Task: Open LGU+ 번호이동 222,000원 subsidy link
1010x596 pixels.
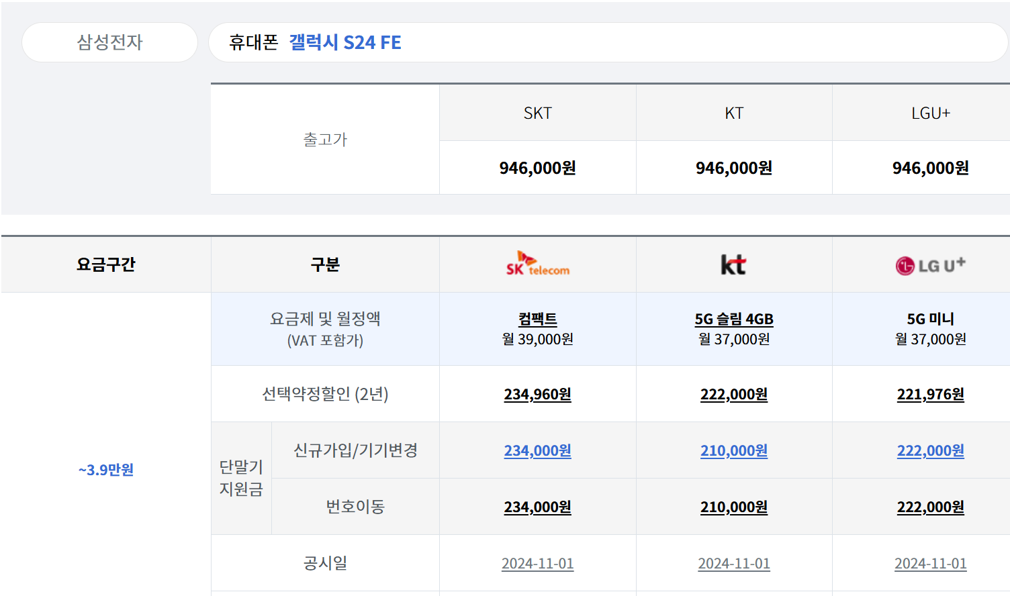Action: (x=930, y=507)
